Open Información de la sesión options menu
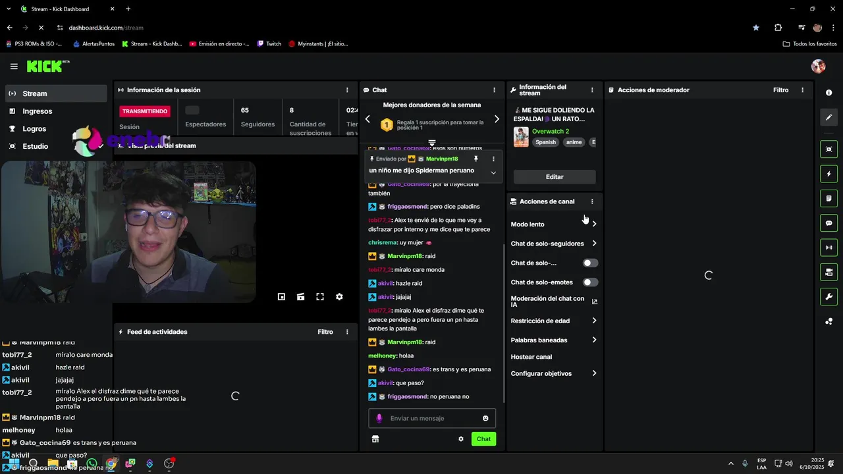This screenshot has height=474, width=843. pyautogui.click(x=347, y=90)
